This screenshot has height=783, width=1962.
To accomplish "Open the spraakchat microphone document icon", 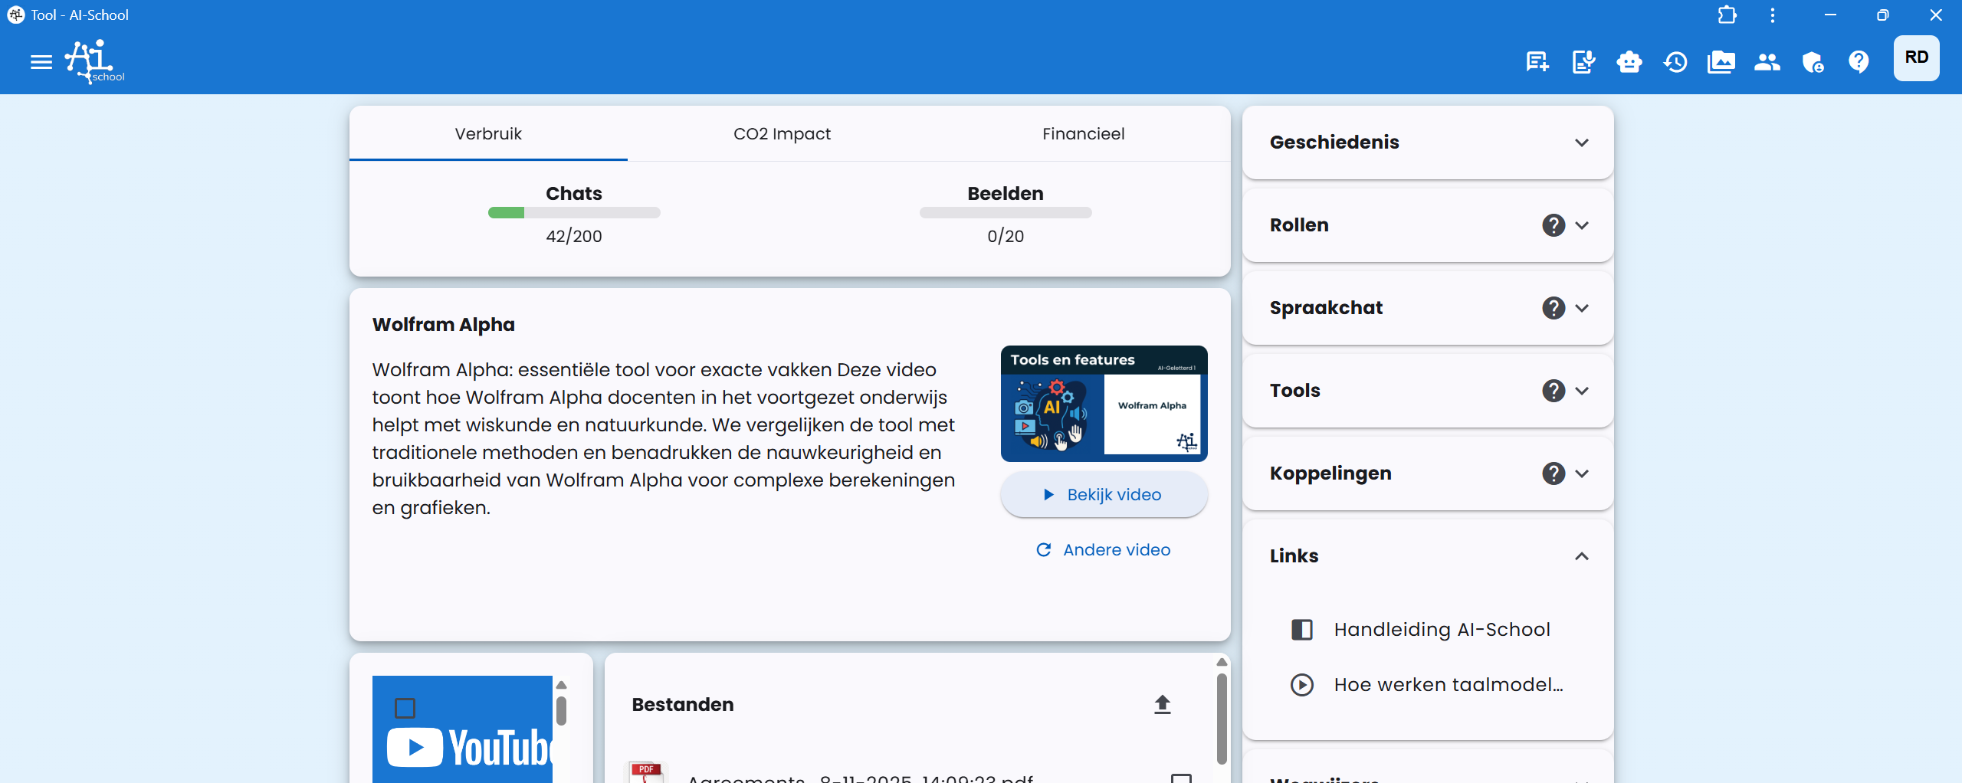I will (x=1582, y=62).
